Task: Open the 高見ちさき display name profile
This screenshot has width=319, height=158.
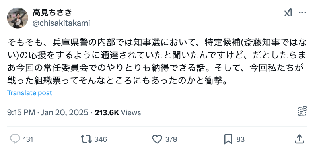Action: (52, 13)
